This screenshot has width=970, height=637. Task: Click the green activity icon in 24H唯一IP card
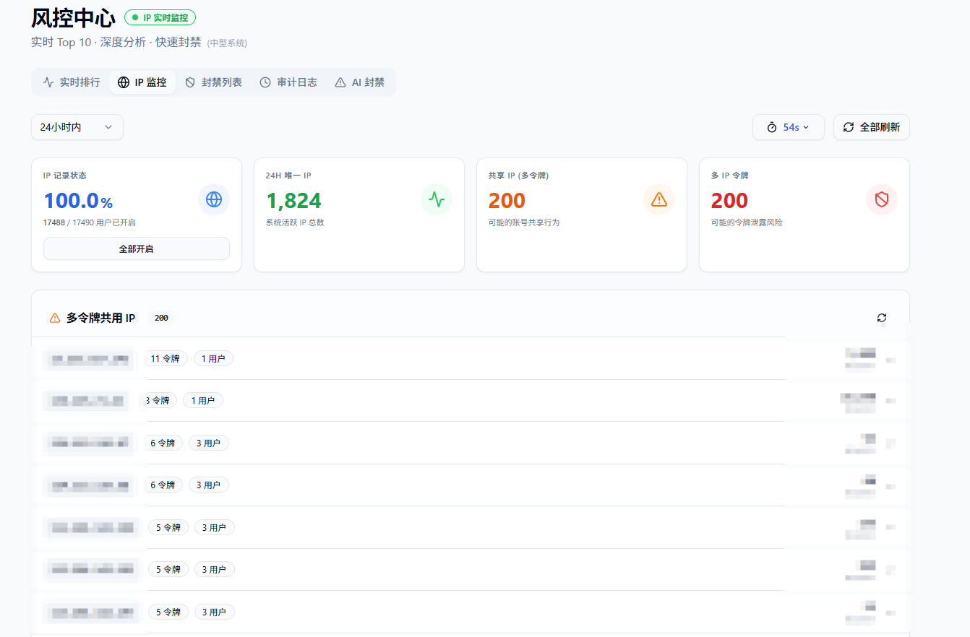click(x=437, y=199)
